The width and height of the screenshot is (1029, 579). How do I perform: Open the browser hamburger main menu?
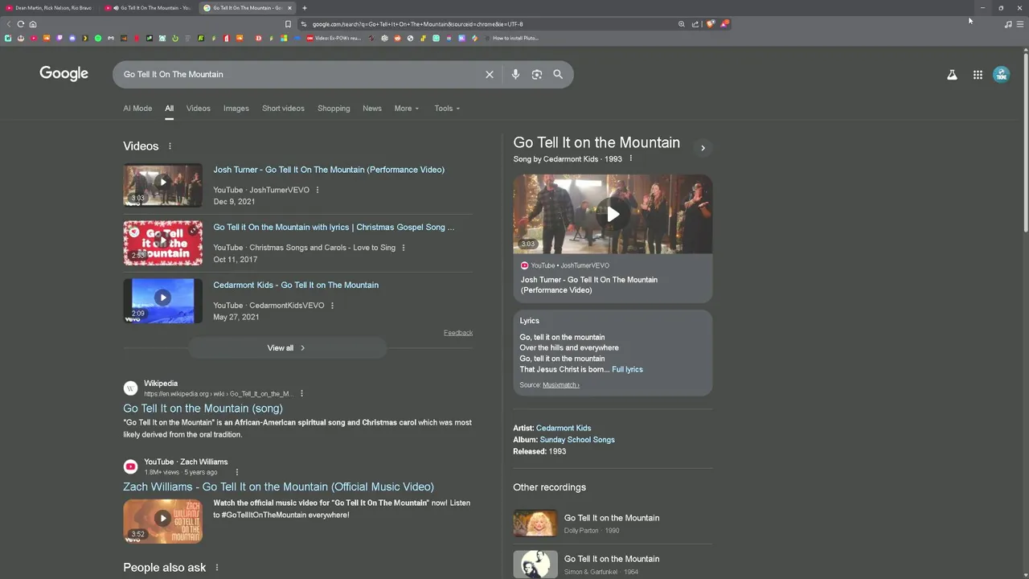(x=1020, y=24)
